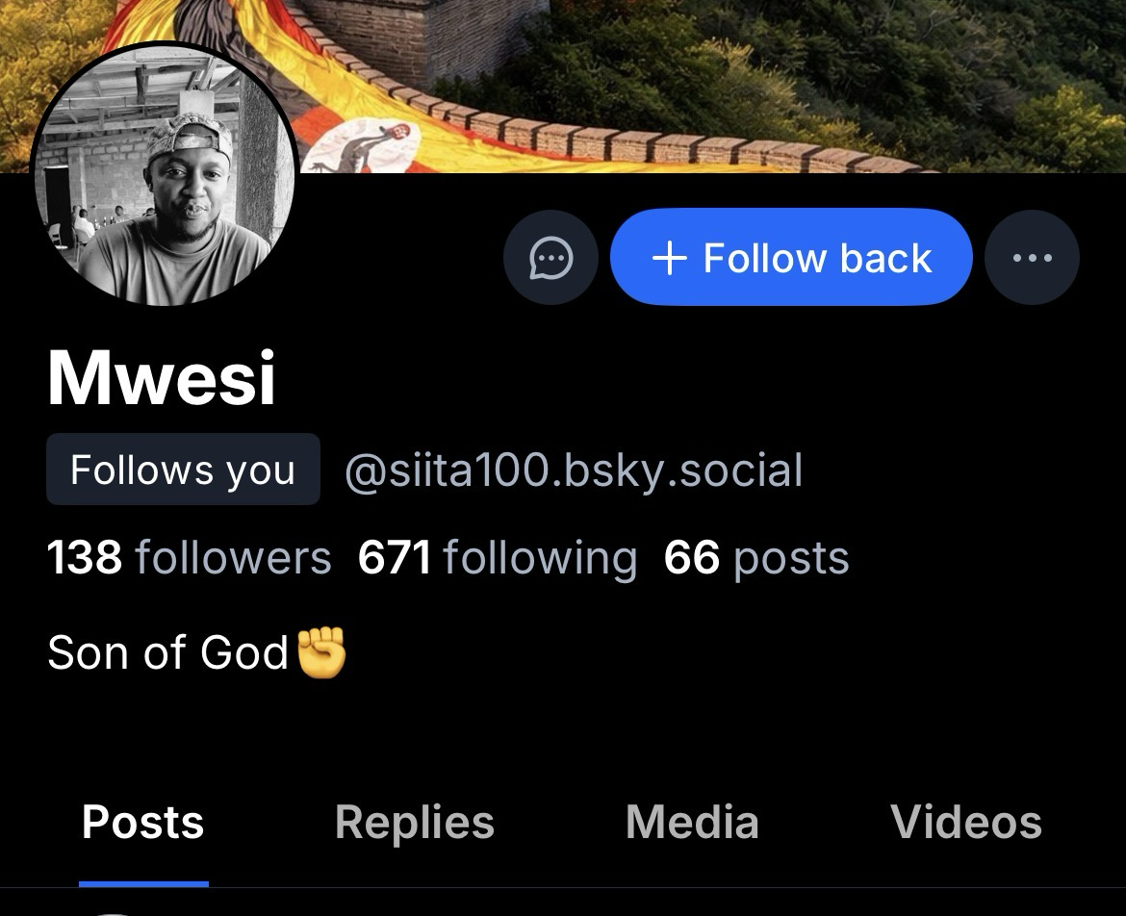The width and height of the screenshot is (1126, 916).
Task: Click the 66 posts count
Action: [x=756, y=558]
